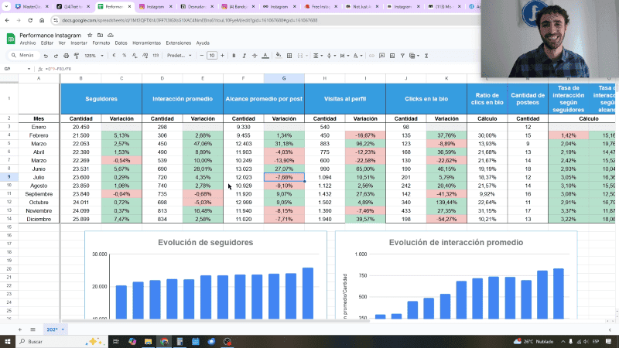This screenshot has width=619, height=348.
Task: Open the fill color bucket
Action: tap(279, 56)
